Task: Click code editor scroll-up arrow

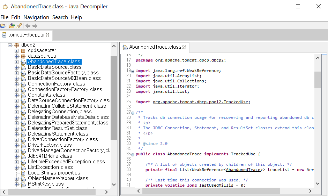Action: click(x=318, y=58)
